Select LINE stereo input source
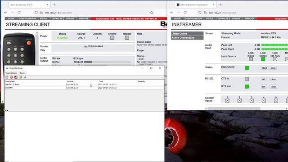The image size is (288, 162). pos(263,59)
